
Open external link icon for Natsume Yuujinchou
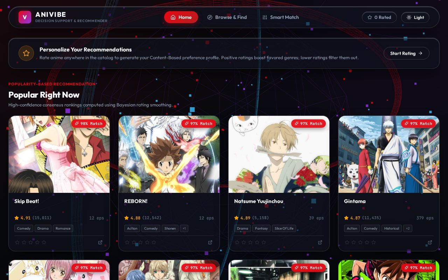point(320,242)
